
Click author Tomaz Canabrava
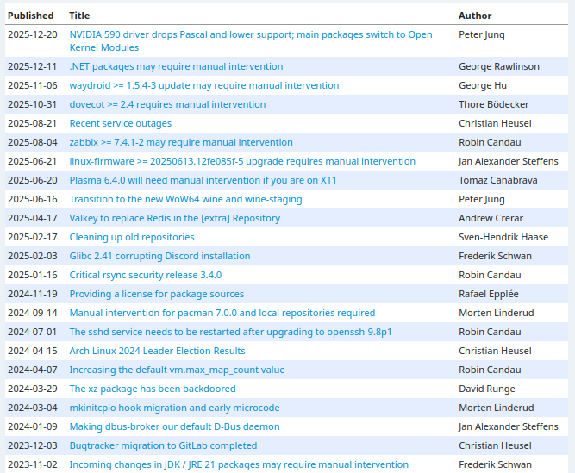tap(498, 180)
